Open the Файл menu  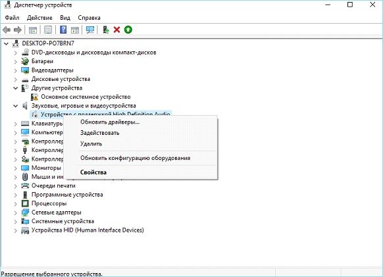(12, 18)
